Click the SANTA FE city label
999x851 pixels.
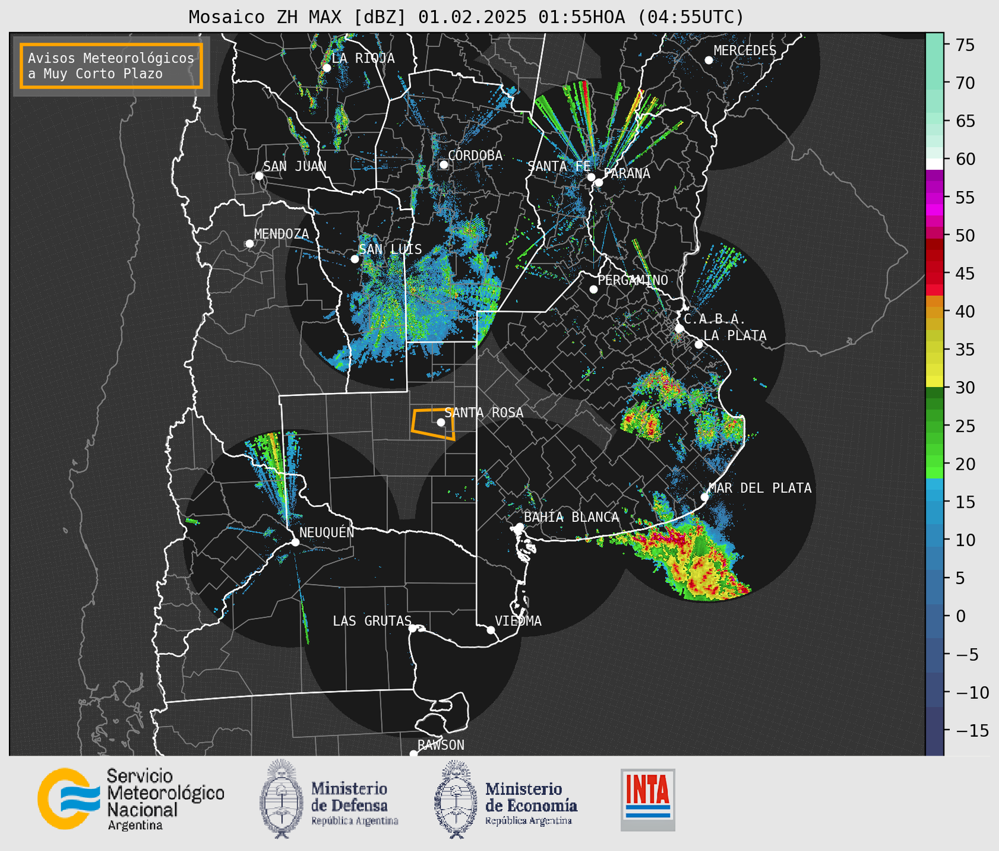[x=558, y=166]
